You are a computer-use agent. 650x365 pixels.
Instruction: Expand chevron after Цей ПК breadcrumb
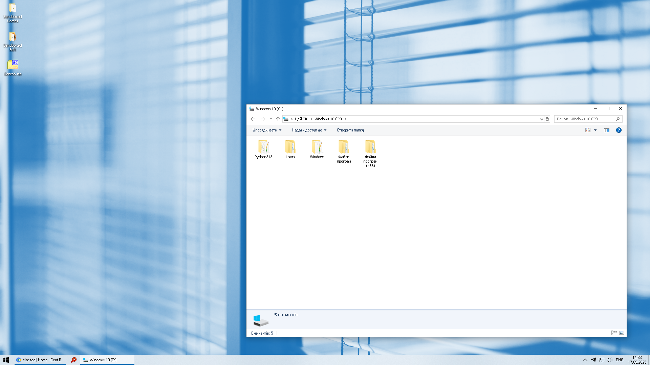click(311, 119)
